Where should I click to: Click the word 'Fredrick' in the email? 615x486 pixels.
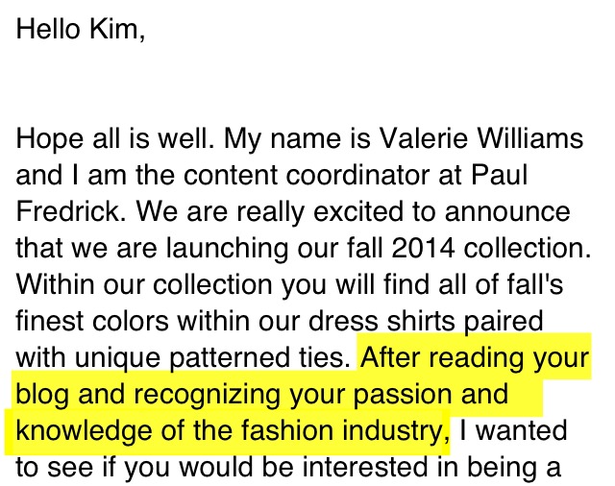(67, 211)
